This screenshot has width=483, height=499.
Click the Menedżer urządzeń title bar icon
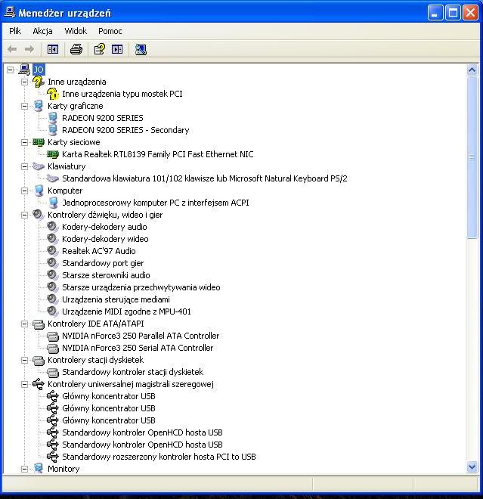pos(10,12)
